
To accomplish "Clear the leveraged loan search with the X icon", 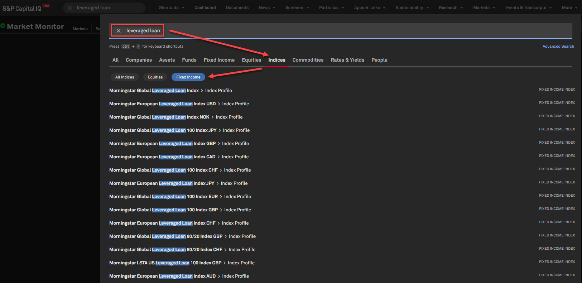I will 119,31.
